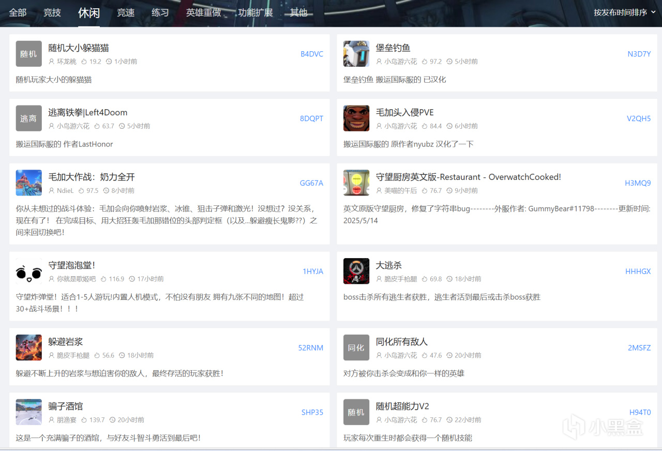
Task: Open the 躲避岩浆 lava thumbnail
Action: (x=29, y=348)
